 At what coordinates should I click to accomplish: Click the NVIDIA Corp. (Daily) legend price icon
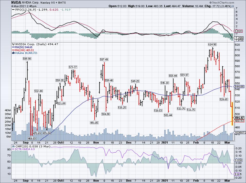[x=13, y=44]
